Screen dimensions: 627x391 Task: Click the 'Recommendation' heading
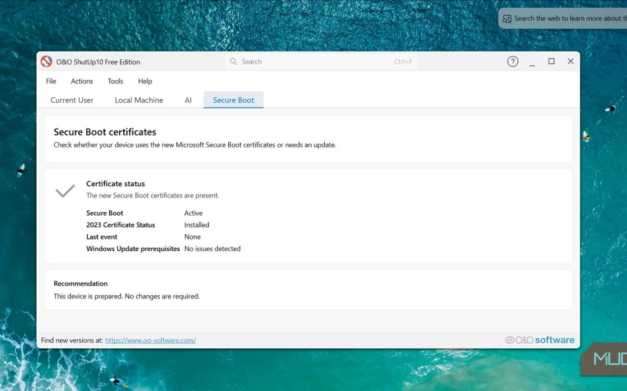81,283
